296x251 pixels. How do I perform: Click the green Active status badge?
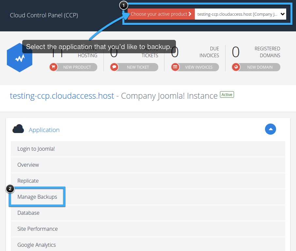pyautogui.click(x=227, y=94)
